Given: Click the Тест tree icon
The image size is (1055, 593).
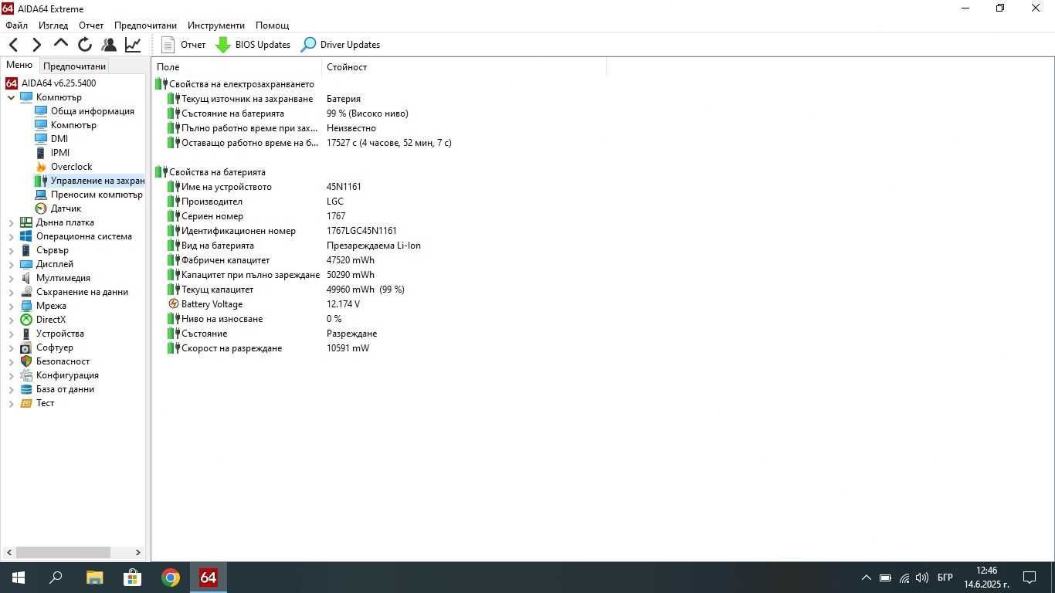Looking at the screenshot, I should pos(26,403).
